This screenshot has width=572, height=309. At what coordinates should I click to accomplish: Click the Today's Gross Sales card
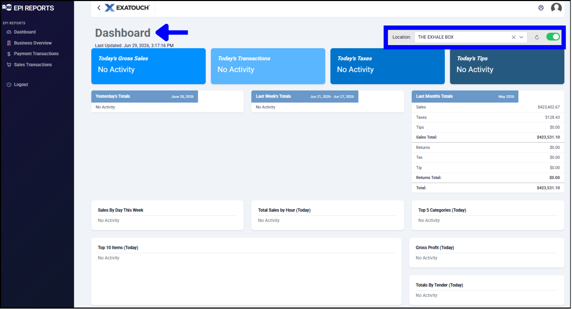[x=148, y=66]
